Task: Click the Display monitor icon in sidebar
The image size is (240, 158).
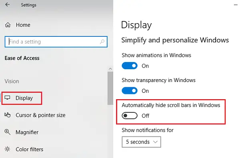Action: tap(7, 98)
